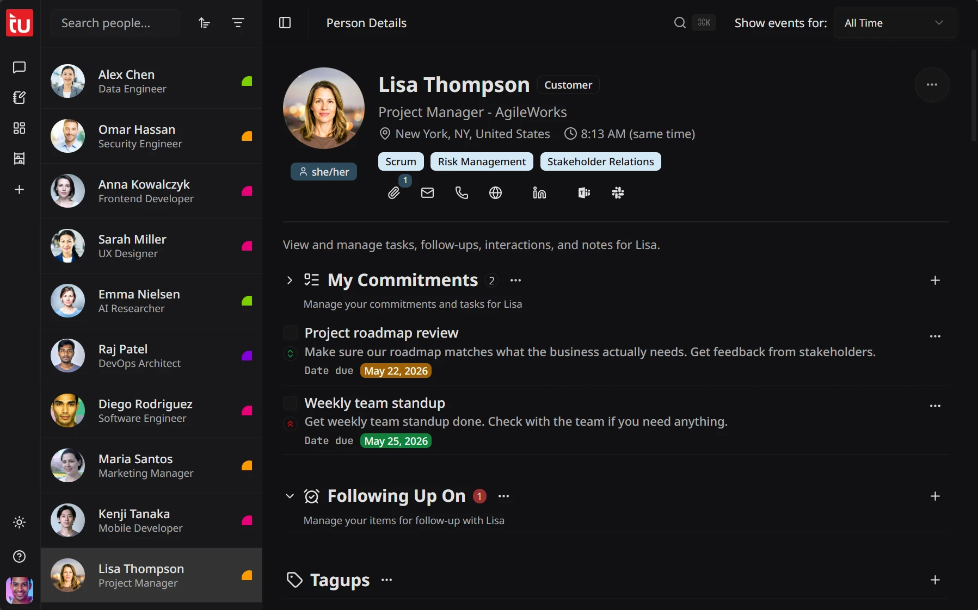The image size is (978, 610).
Task: Click the Following Up On alarm icon
Action: click(x=312, y=496)
